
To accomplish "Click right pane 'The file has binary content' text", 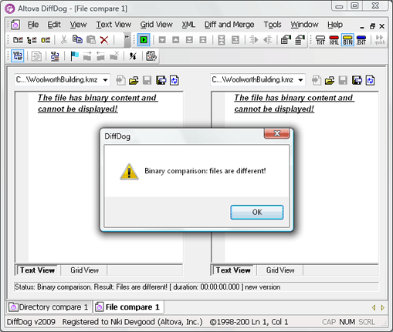I will point(294,103).
